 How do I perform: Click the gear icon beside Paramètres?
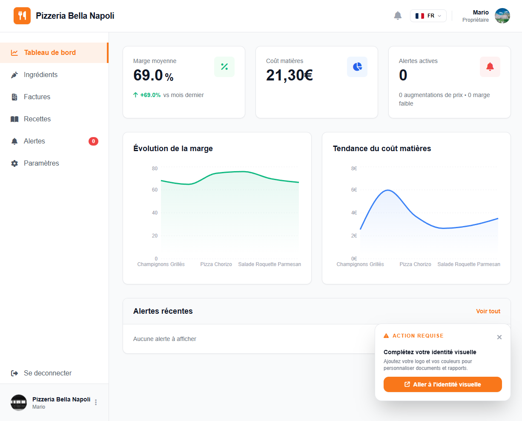point(14,163)
